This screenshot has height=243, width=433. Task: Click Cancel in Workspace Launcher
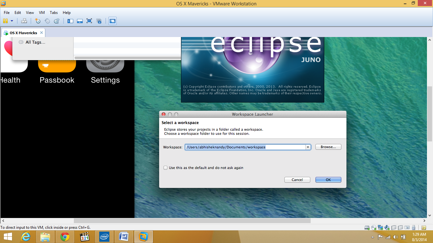point(297,180)
